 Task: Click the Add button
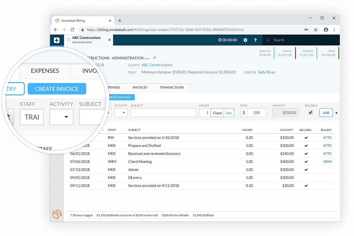[x=326, y=113]
